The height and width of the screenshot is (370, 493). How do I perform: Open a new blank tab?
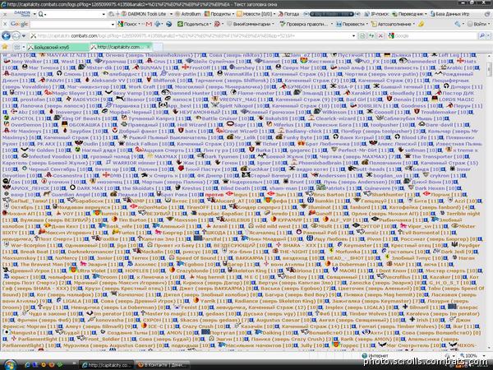point(158,47)
